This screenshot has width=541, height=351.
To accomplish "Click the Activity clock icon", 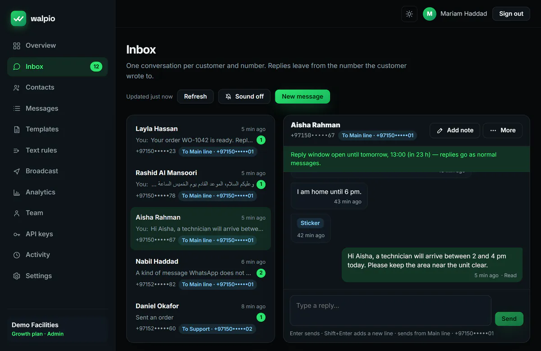I will click(17, 255).
